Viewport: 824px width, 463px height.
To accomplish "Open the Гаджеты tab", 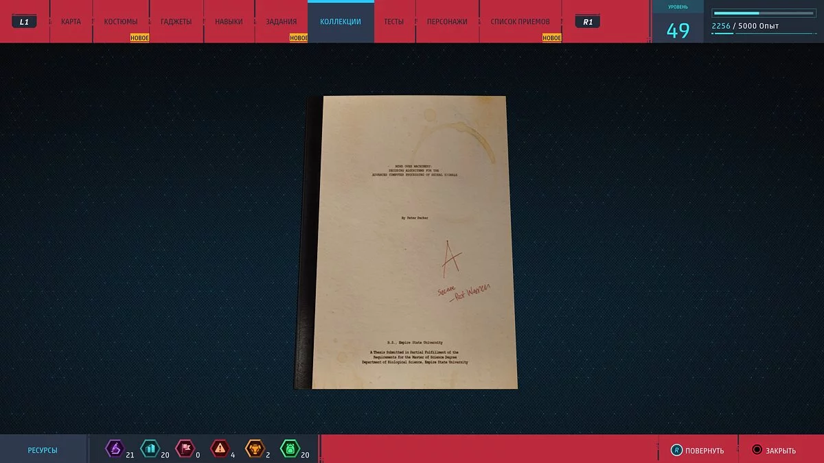I will click(x=176, y=21).
